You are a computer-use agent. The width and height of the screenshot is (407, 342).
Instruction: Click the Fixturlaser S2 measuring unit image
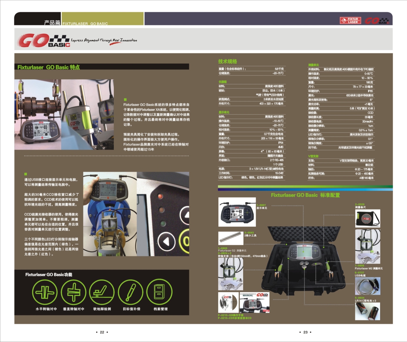point(231,274)
